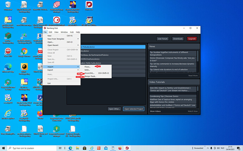Expand the Export submenu
This screenshot has width=243, height=151.
(x=62, y=70)
